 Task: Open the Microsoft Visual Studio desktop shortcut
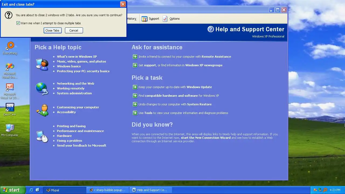[10, 71]
